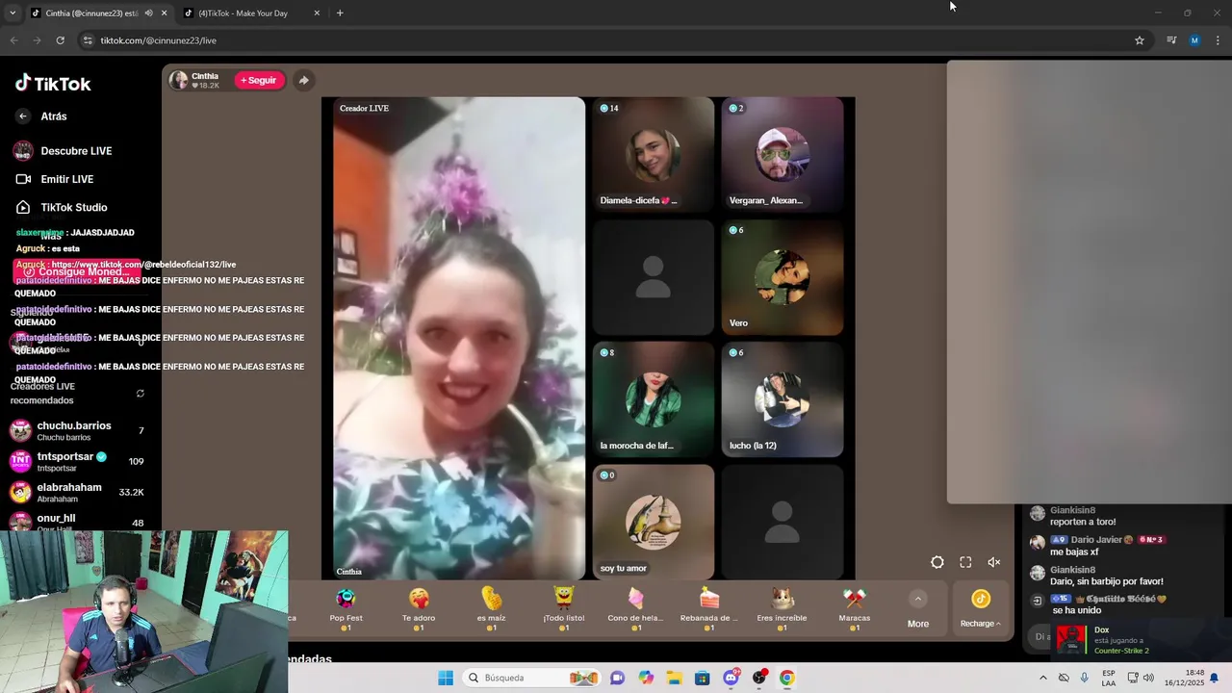Expand More gifts
Image resolution: width=1232 pixels, height=693 pixels.
coord(918,610)
